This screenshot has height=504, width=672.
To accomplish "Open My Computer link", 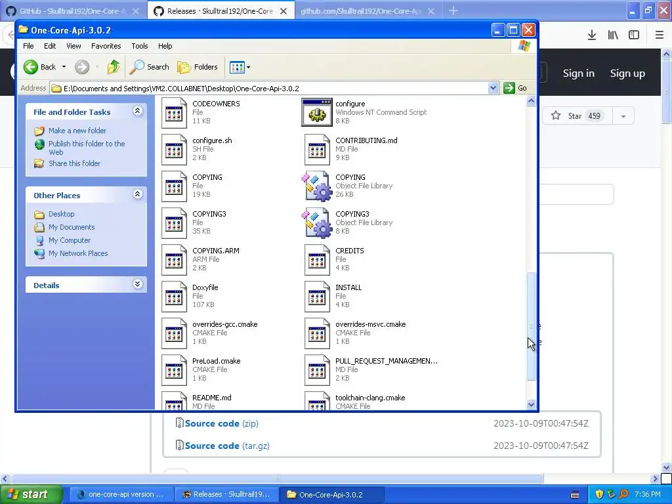I will tap(70, 240).
